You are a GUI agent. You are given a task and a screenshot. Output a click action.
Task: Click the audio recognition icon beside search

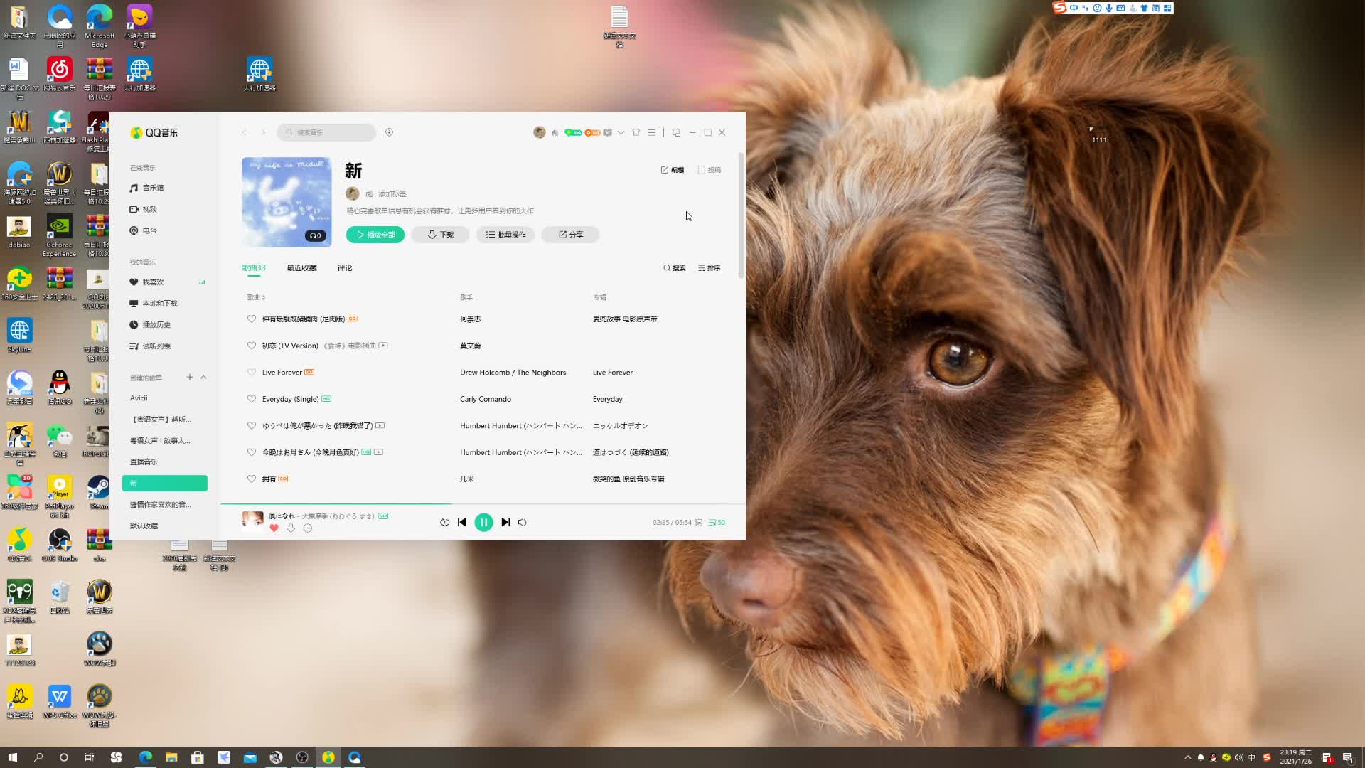point(389,132)
